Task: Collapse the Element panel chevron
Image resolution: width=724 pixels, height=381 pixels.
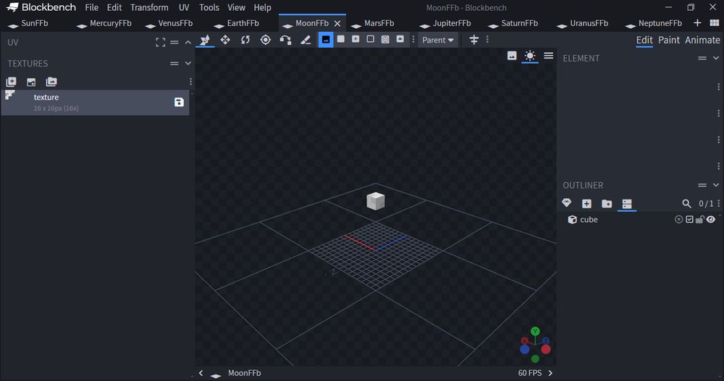Action: coord(716,58)
